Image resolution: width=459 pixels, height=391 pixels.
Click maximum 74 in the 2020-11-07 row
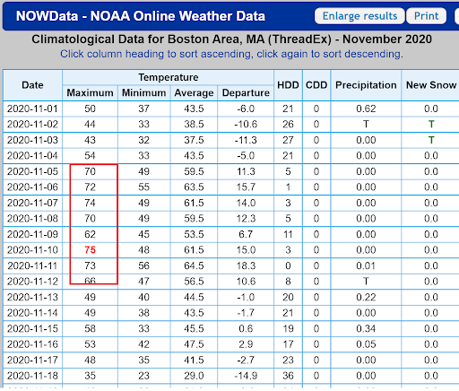coord(90,203)
